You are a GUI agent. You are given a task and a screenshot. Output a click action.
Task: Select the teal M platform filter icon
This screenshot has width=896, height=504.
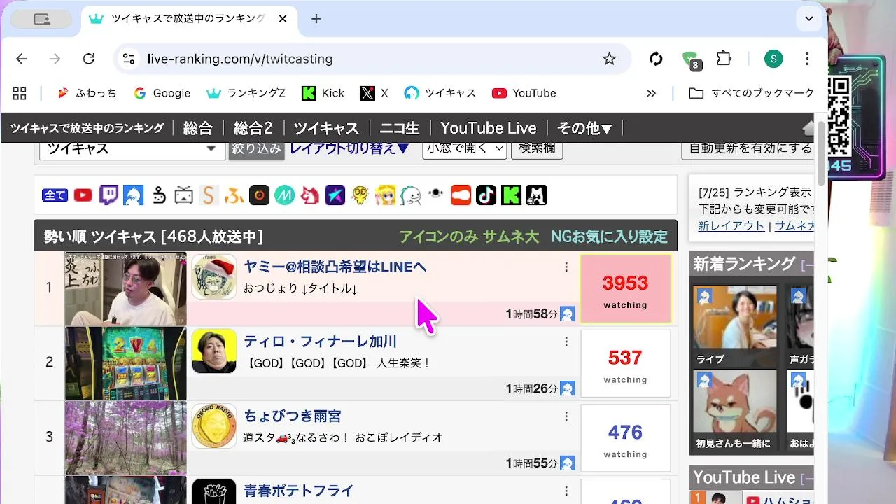(284, 195)
